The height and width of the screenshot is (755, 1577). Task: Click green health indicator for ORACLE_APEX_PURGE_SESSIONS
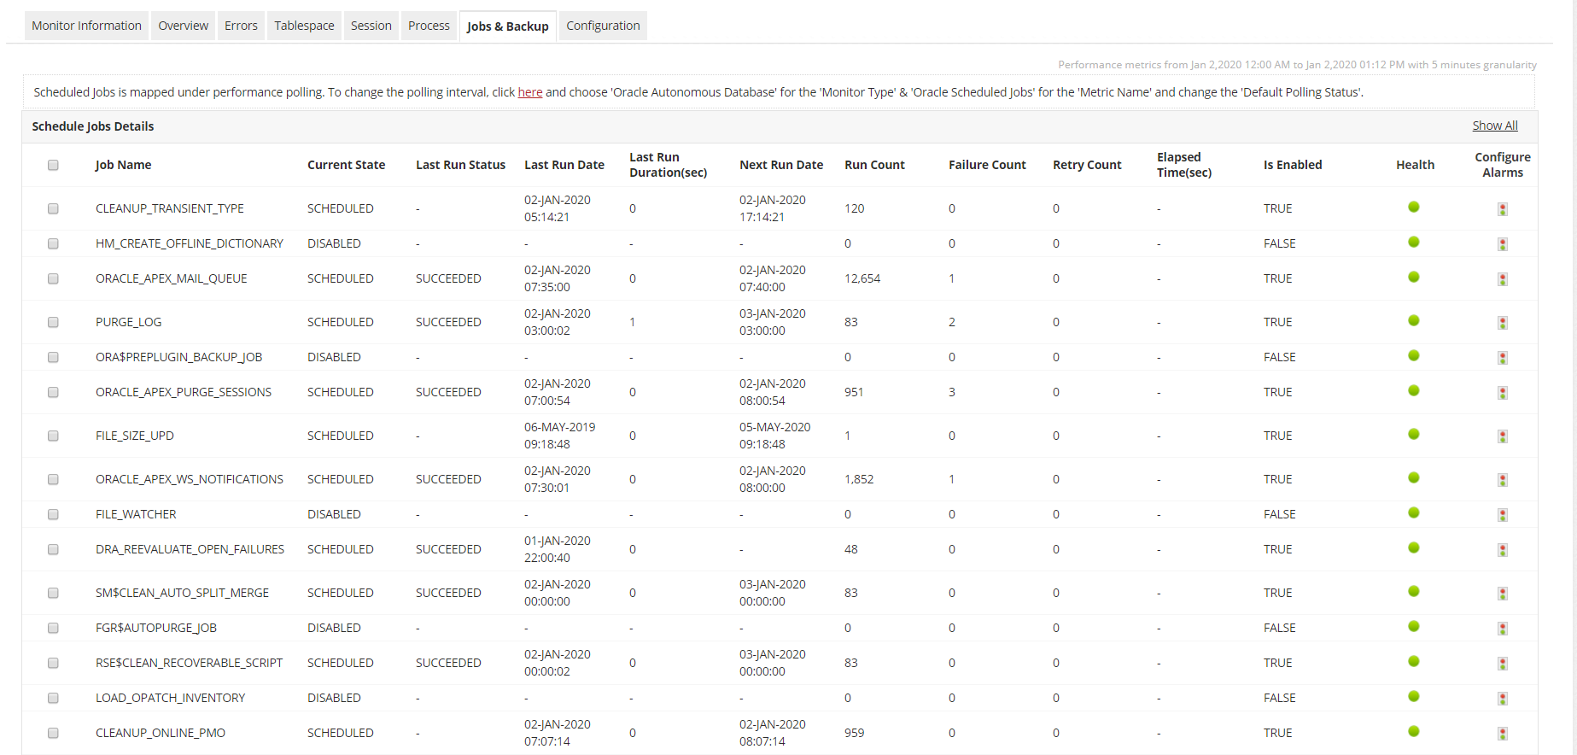pos(1413,391)
